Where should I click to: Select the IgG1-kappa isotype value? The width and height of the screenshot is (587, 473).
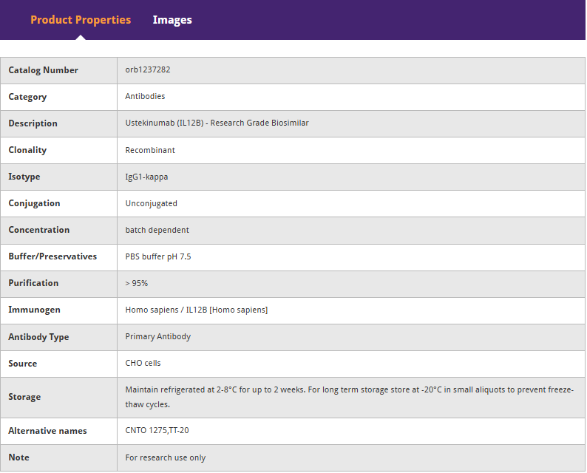coord(146,177)
